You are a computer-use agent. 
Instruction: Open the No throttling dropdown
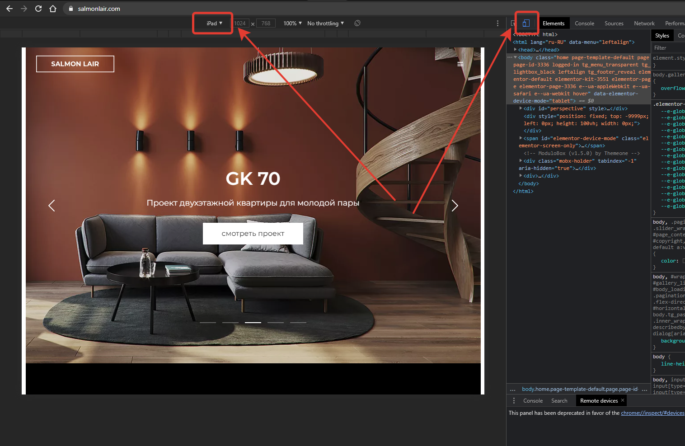coord(325,23)
